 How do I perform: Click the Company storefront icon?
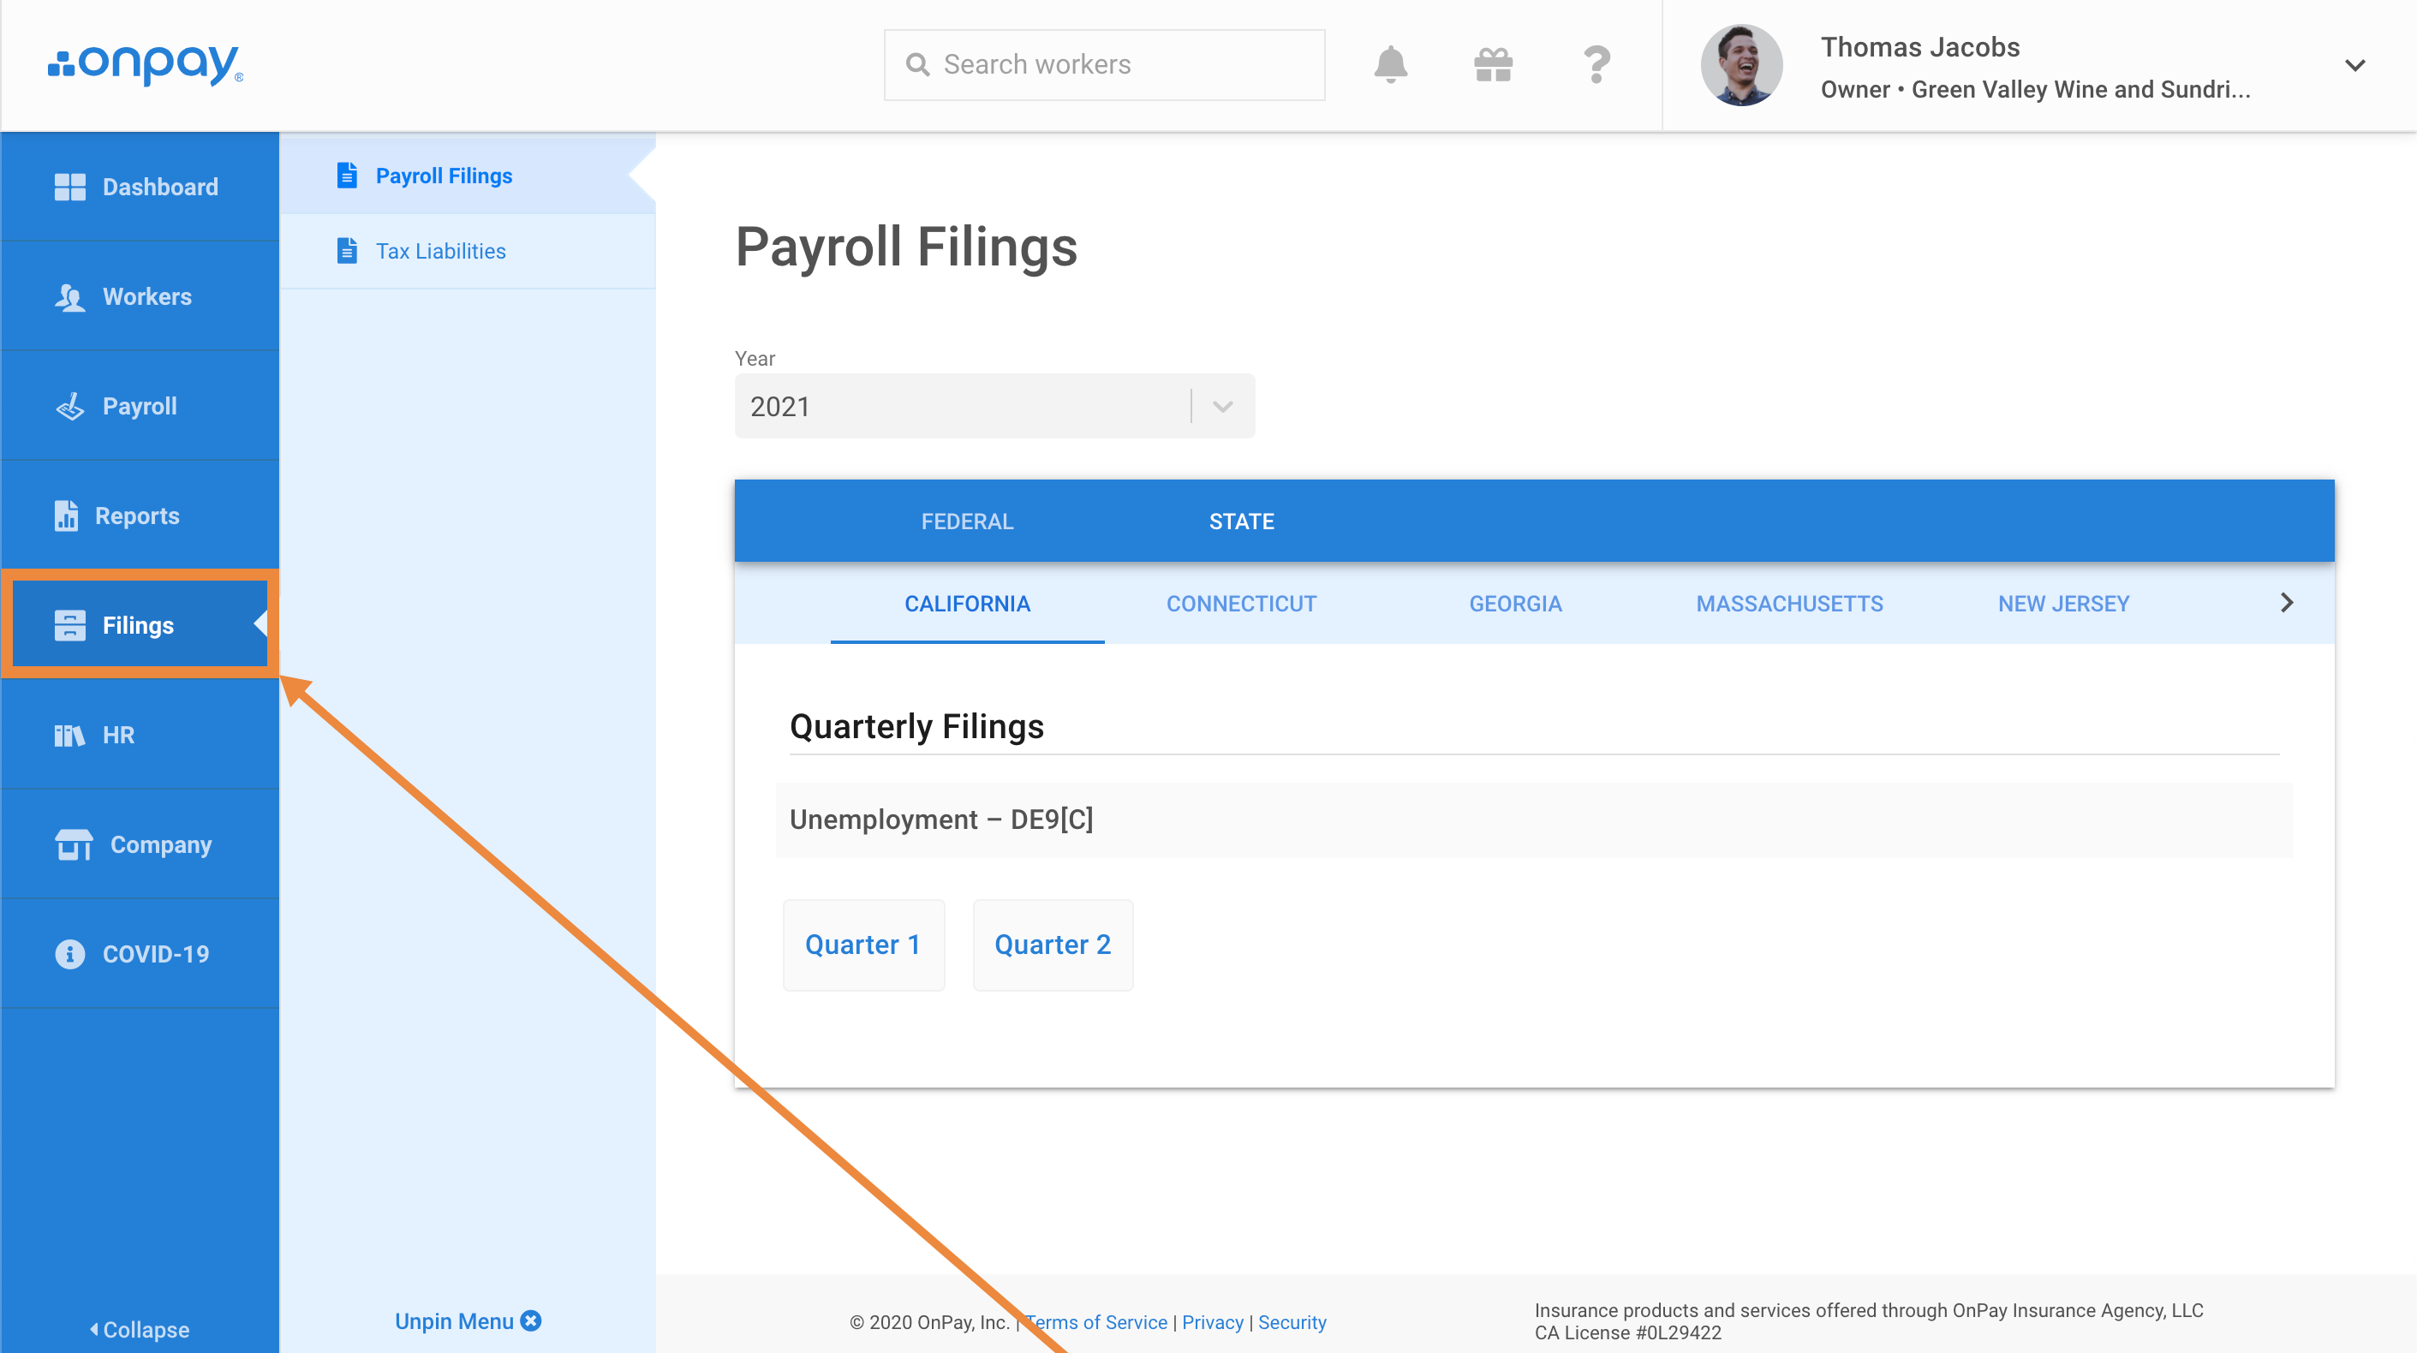pos(73,844)
